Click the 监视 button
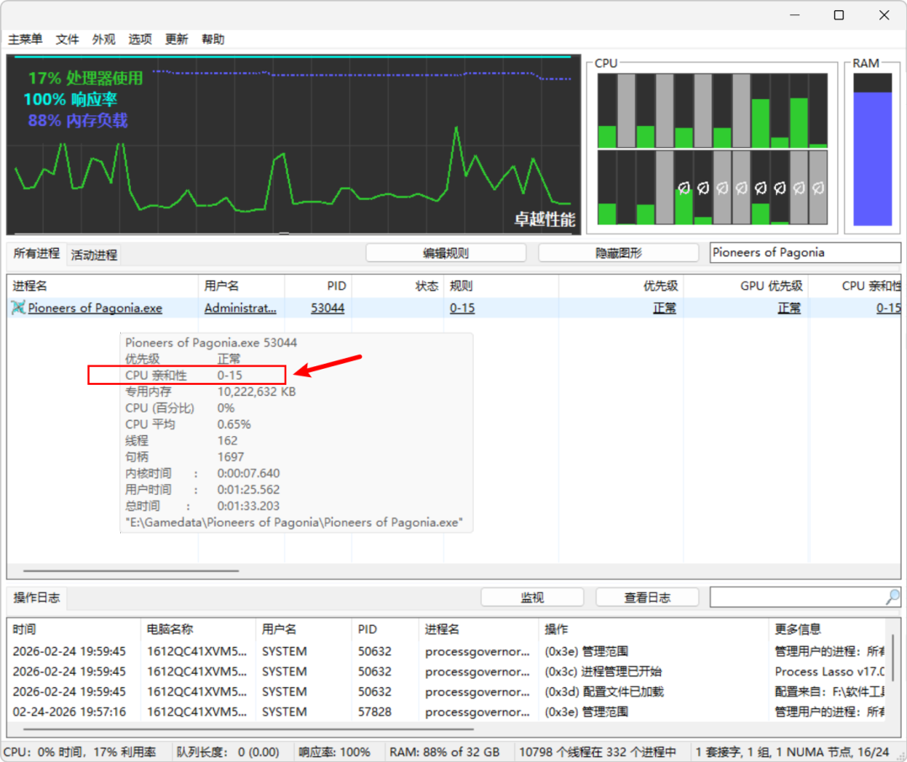This screenshot has width=907, height=762. [532, 597]
